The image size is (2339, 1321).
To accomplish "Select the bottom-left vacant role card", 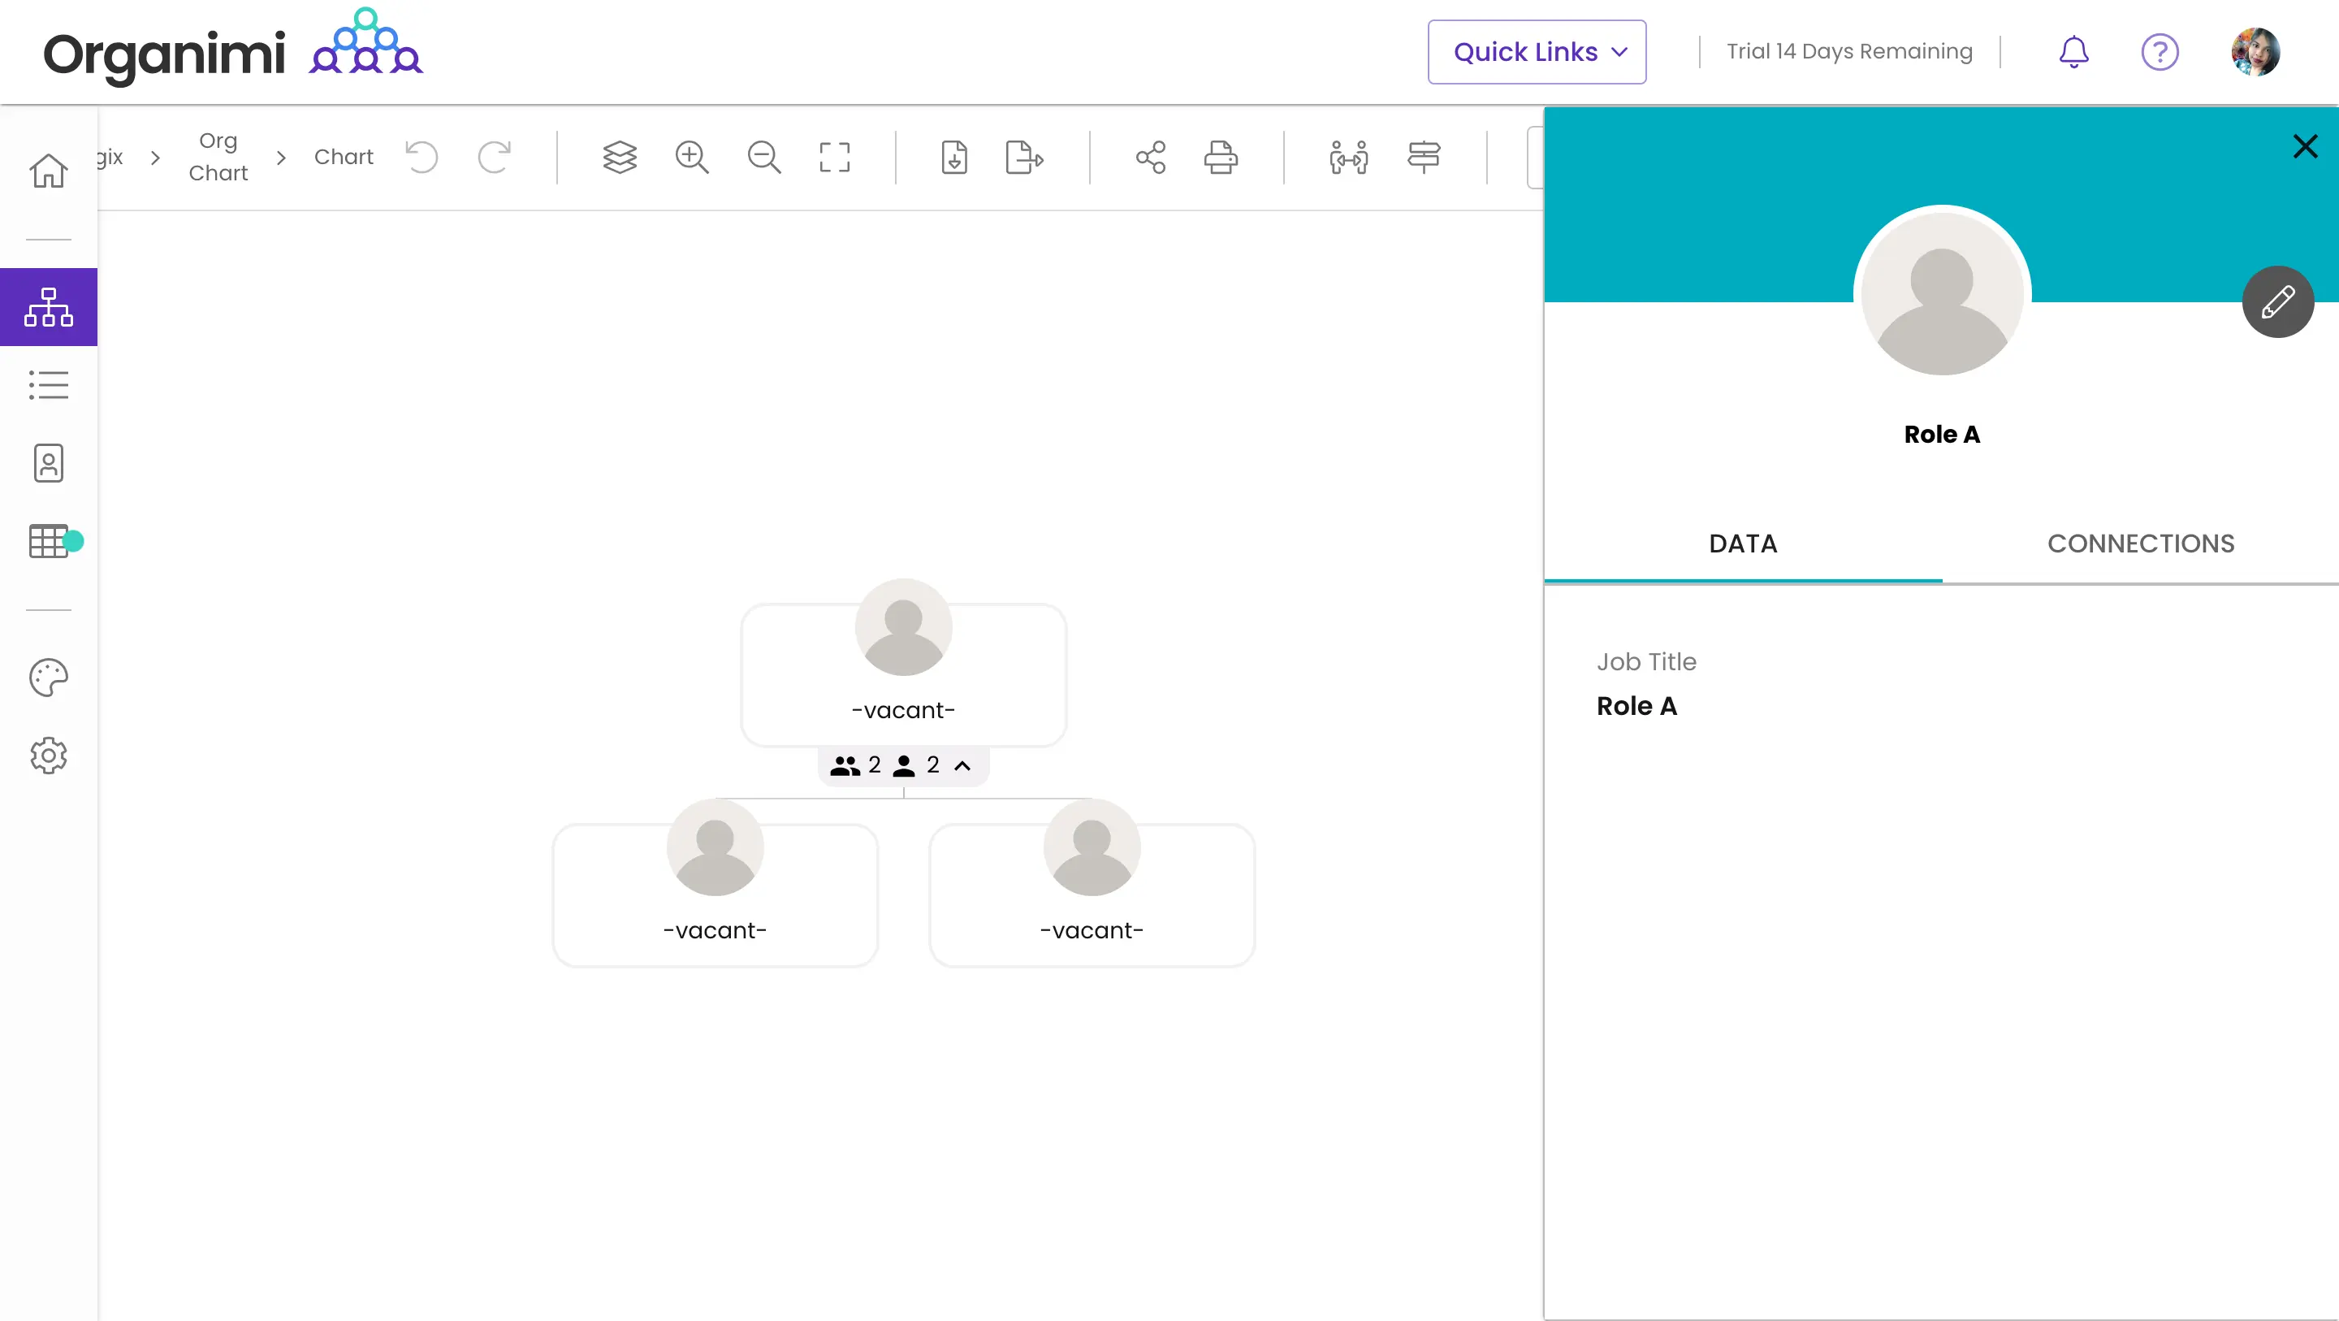I will [715, 895].
